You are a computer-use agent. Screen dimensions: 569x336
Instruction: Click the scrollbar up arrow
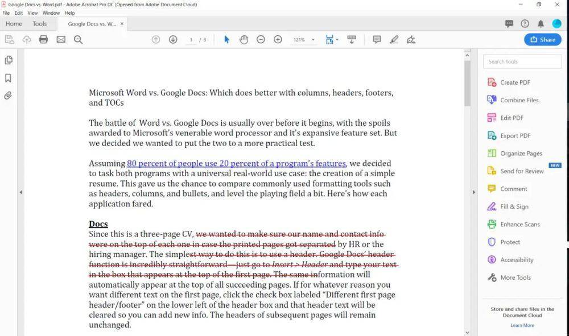467,56
